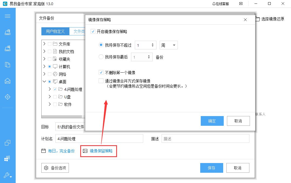Open the hamburger menu in sidebar

pos(7,16)
